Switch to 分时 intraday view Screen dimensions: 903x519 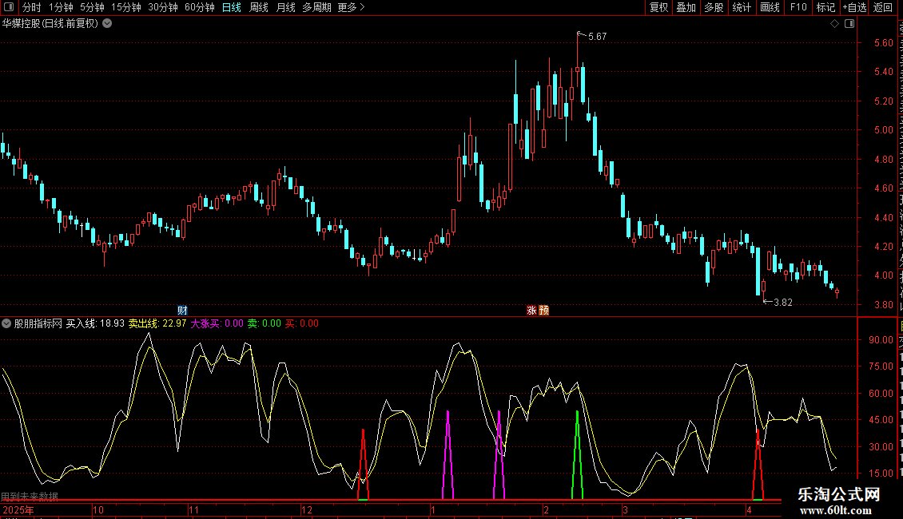click(x=32, y=7)
